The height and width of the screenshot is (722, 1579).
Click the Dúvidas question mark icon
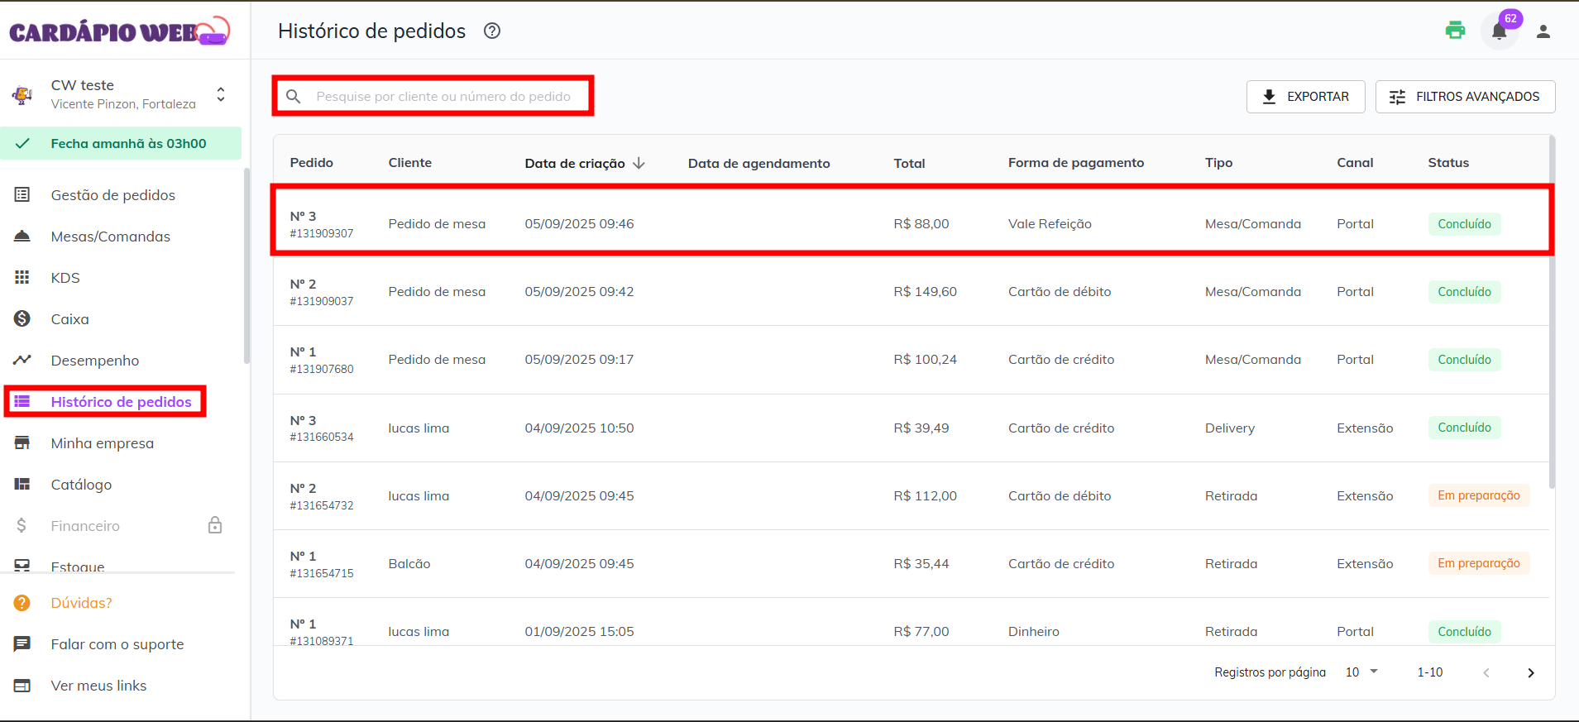22,603
